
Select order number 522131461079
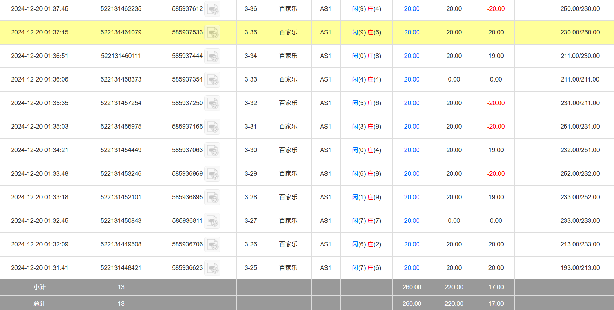121,32
